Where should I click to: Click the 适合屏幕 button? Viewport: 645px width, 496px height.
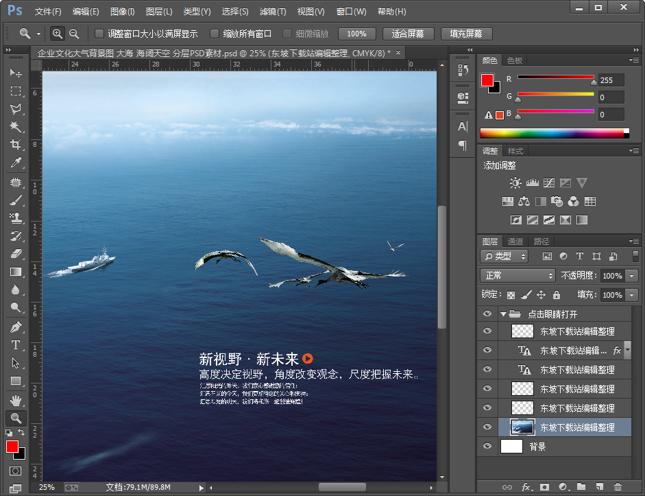tap(407, 34)
